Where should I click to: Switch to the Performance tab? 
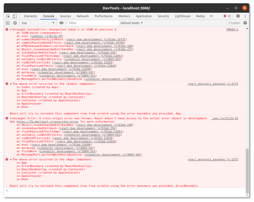pos(104,16)
